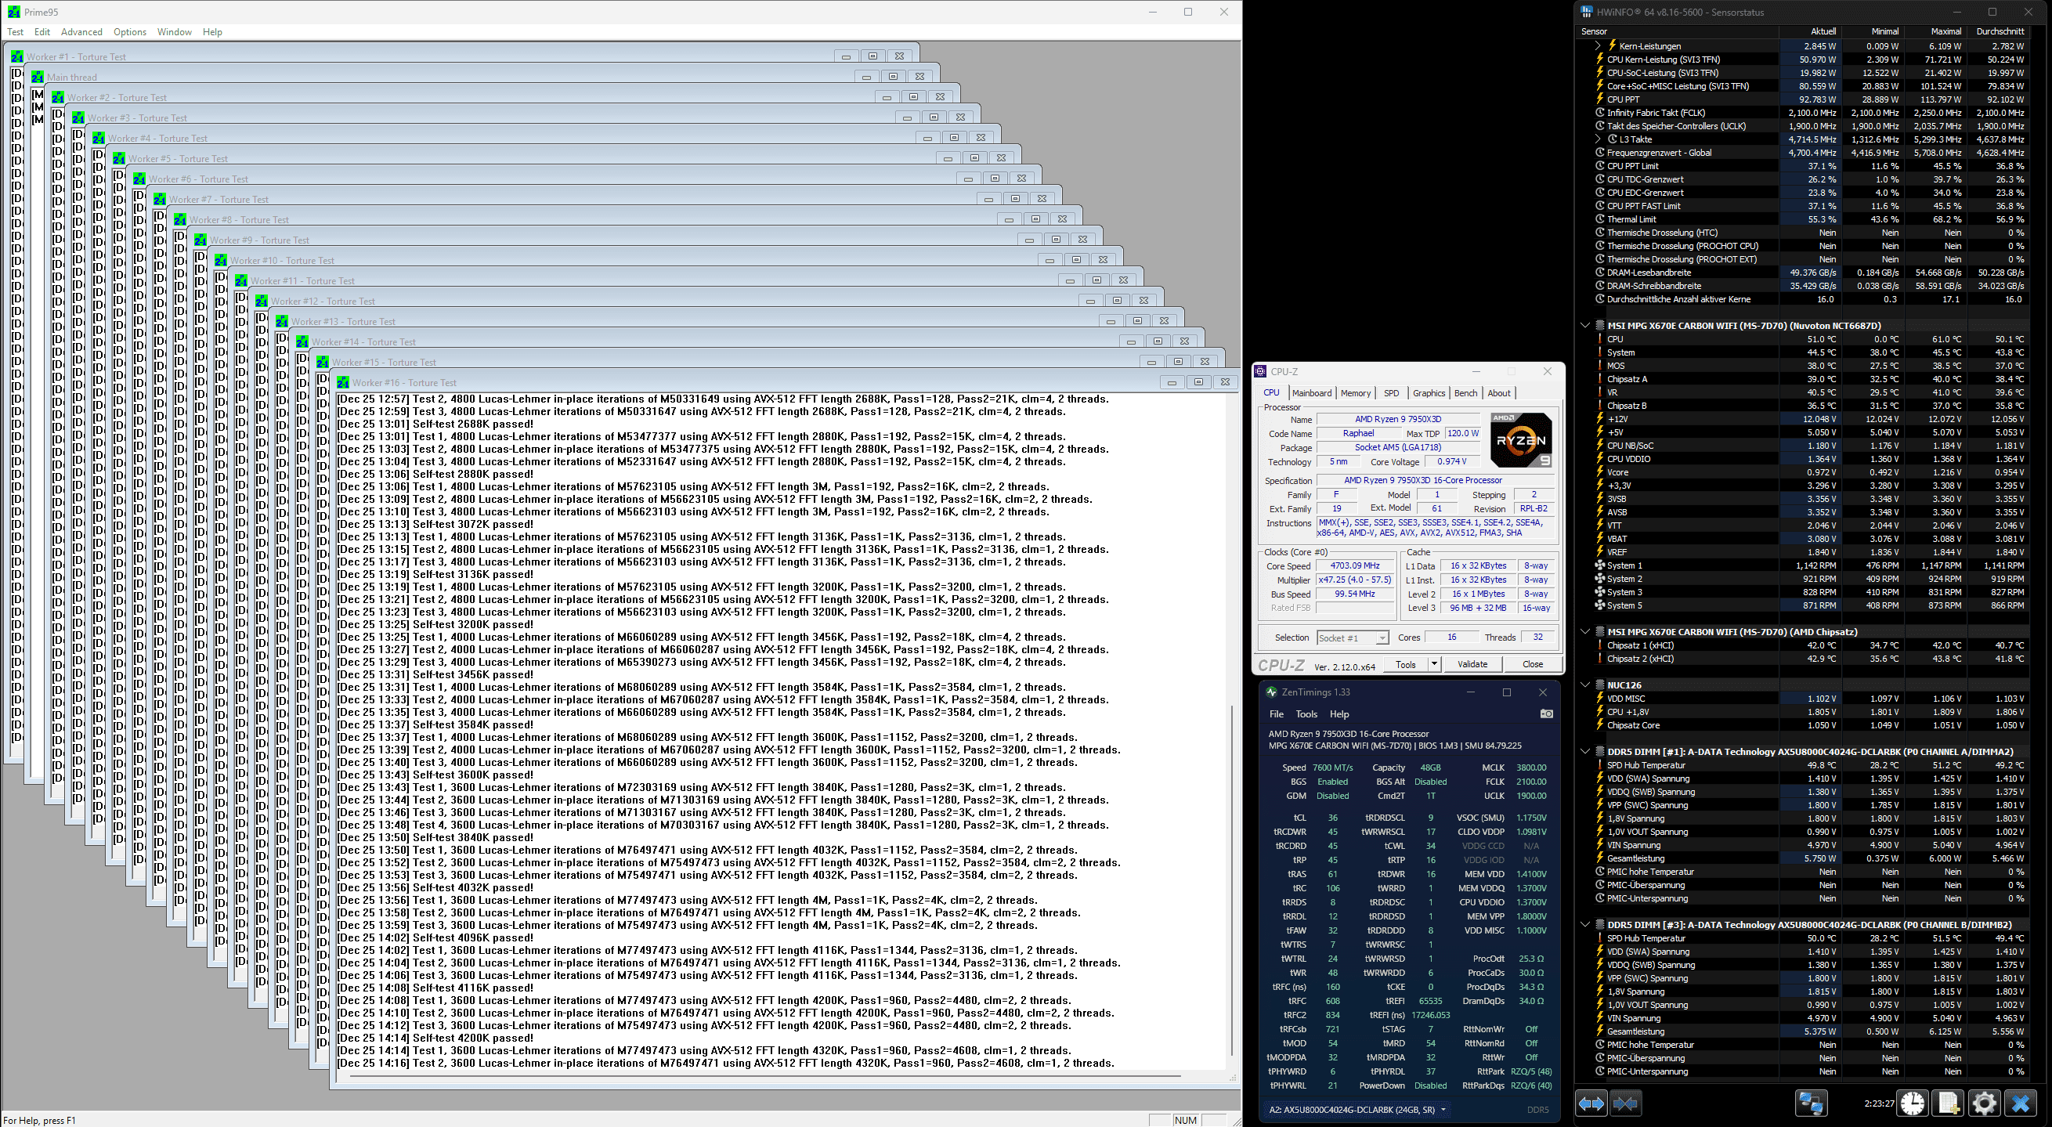Click the expand columns blue arrows icon in HWiNFO

[1591, 1103]
